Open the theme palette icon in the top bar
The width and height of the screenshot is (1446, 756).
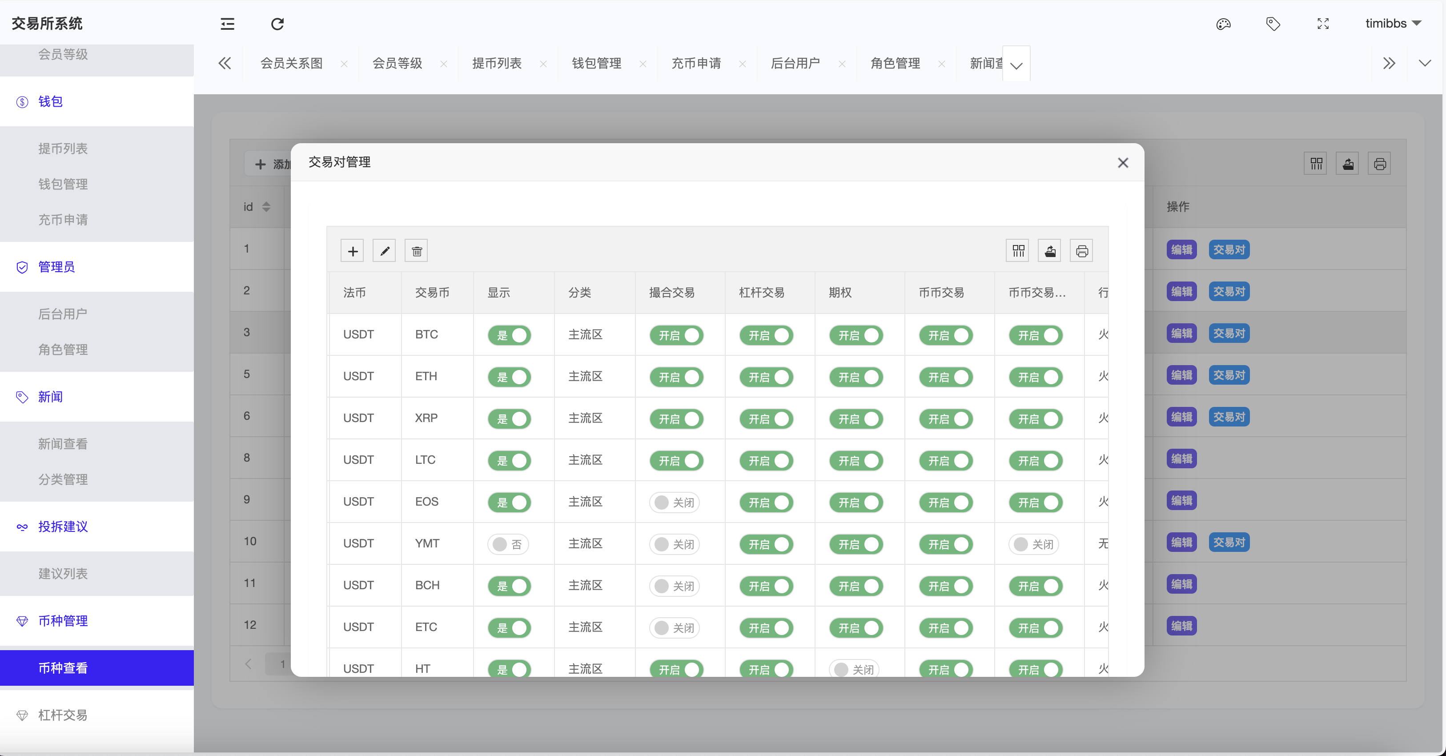1224,24
